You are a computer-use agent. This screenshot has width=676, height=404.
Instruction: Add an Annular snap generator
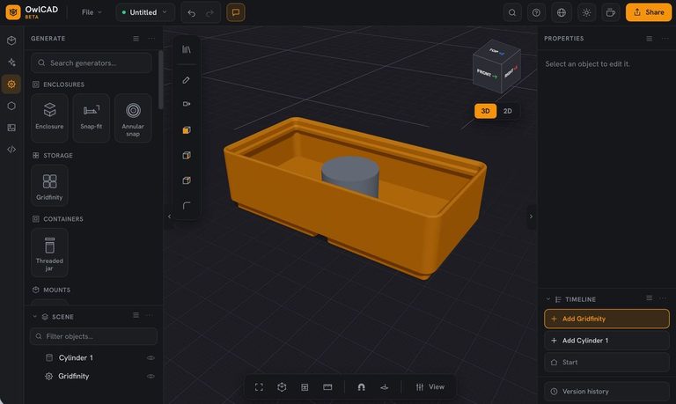133,118
